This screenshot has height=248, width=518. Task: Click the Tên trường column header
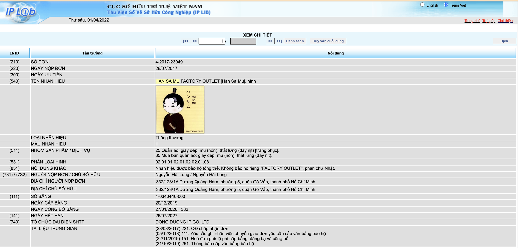92,53
